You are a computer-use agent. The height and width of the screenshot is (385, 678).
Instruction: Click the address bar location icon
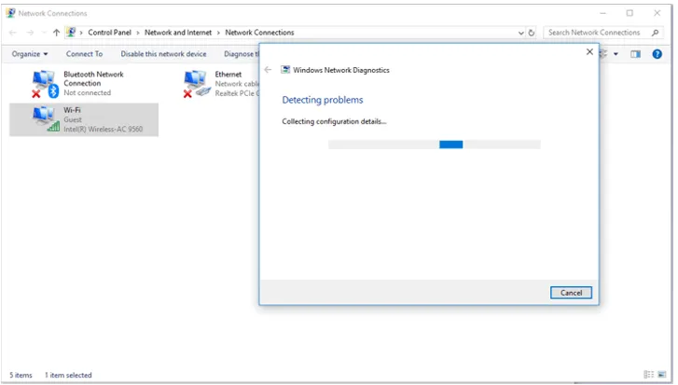[71, 33]
